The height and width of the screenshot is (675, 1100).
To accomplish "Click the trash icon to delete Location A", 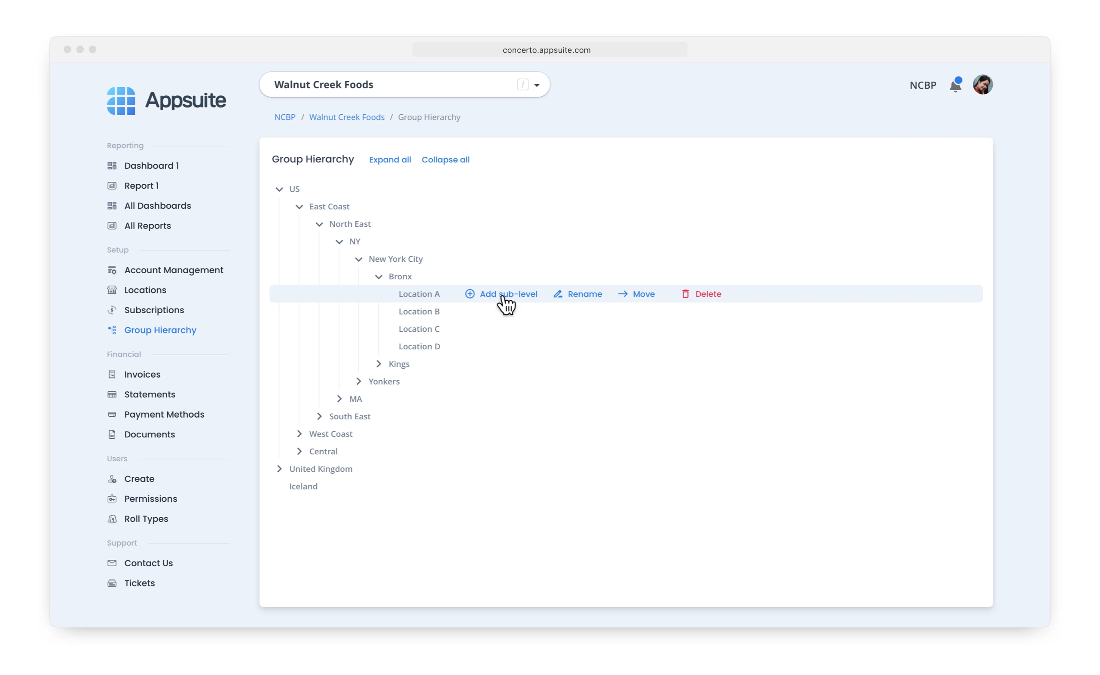I will (685, 294).
